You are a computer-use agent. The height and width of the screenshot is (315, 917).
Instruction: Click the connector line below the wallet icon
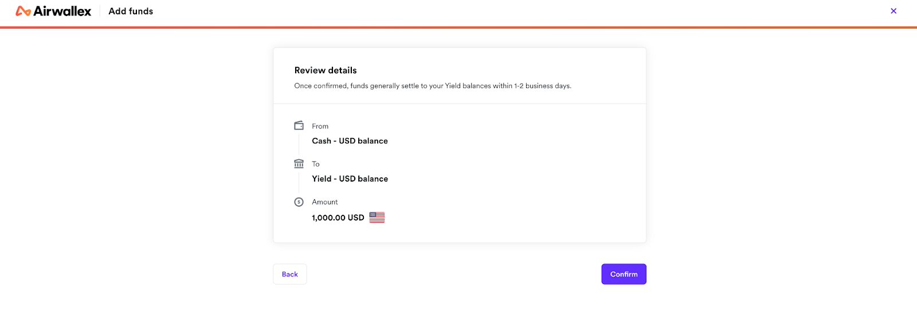click(299, 144)
